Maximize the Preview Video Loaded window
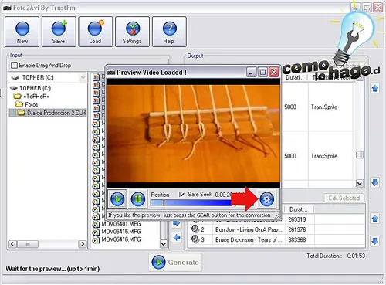This screenshot has width=386, height=285. pyautogui.click(x=262, y=73)
